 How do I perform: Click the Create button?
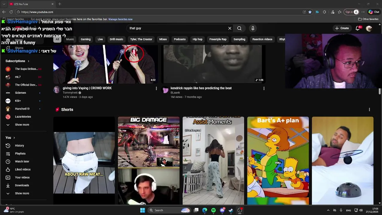point(342,28)
